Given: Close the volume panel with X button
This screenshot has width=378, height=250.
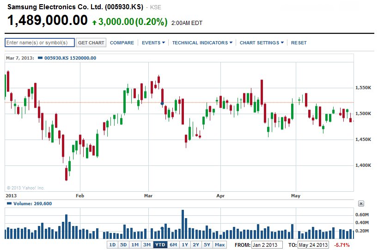Looking at the screenshot, I should click(361, 203).
